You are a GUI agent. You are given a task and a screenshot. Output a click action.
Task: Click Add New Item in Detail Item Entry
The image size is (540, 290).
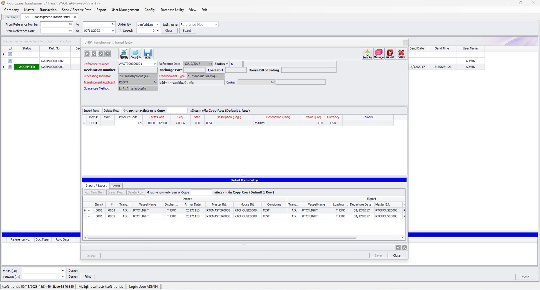pyautogui.click(x=94, y=192)
